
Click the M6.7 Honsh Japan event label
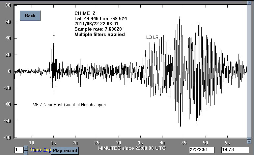(x=69, y=105)
